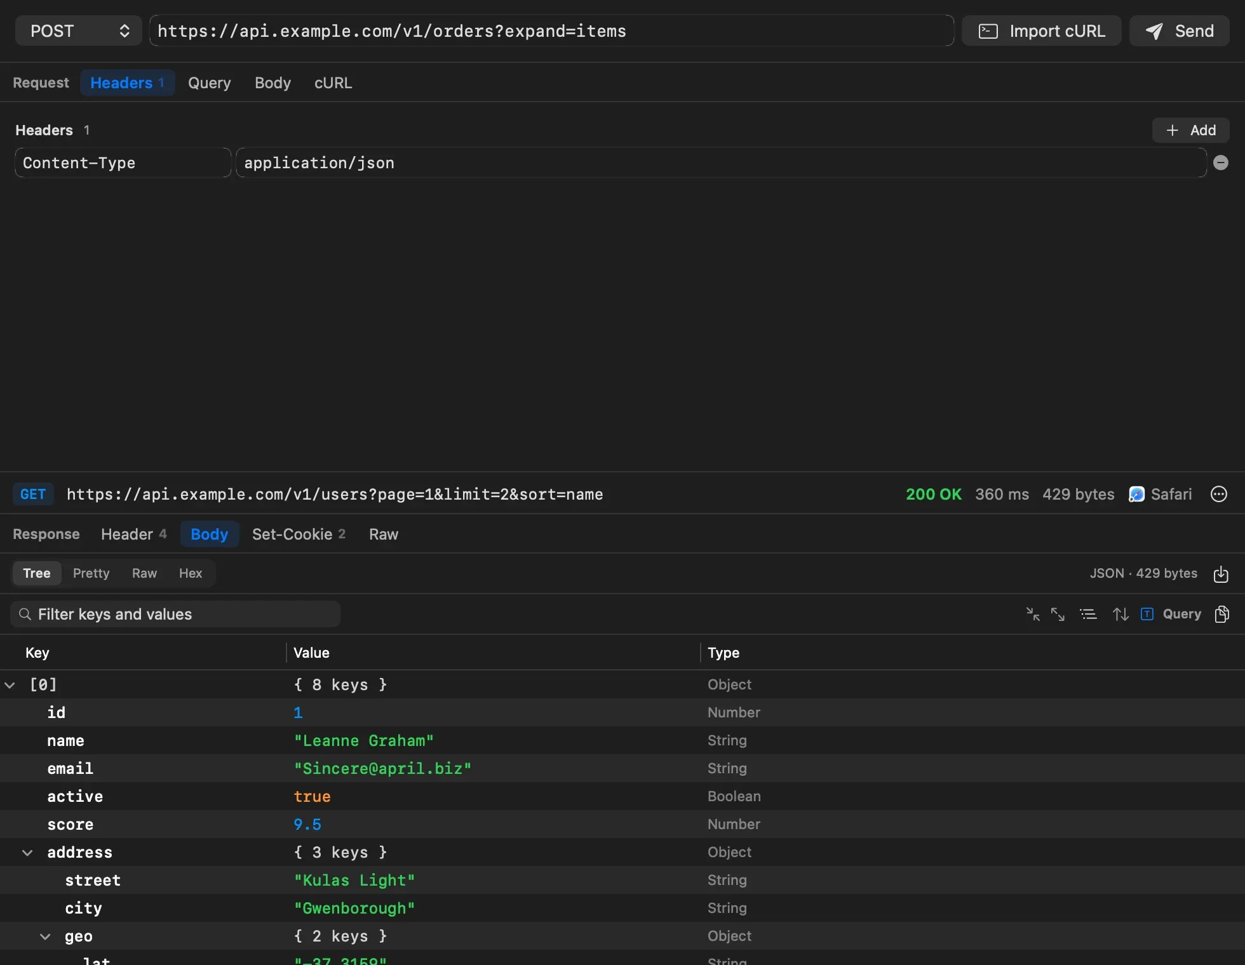Open the request cURL tab
1245x965 pixels.
pos(333,83)
